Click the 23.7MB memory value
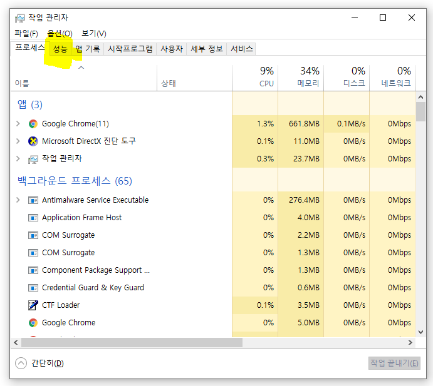 [x=306, y=158]
